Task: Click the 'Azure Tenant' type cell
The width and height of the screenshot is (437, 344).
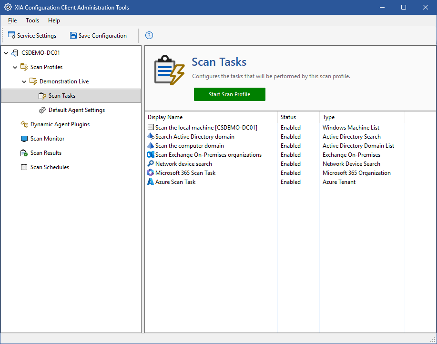Action: point(339,182)
